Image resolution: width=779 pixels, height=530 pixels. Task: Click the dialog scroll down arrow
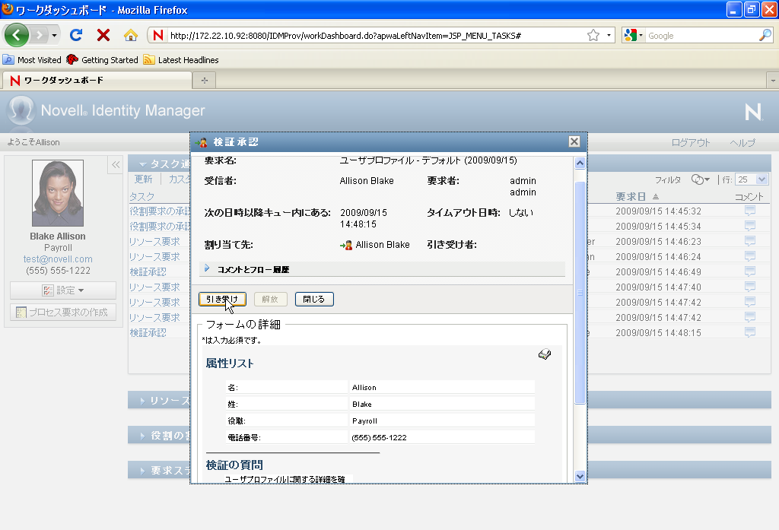[580, 476]
